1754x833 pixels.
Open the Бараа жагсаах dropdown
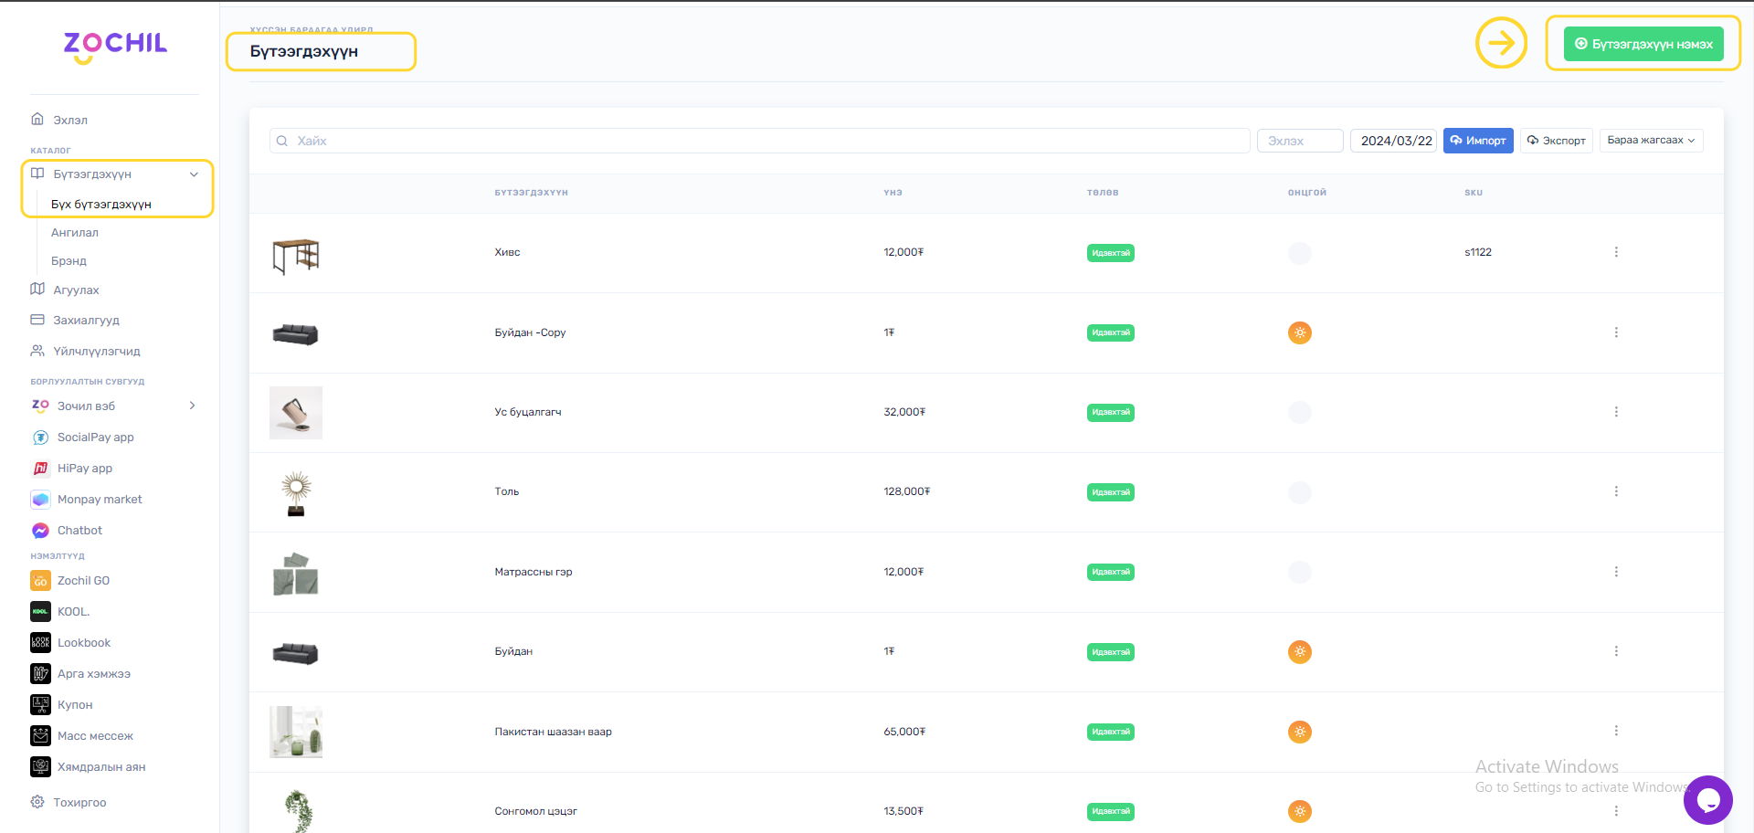1650,141
